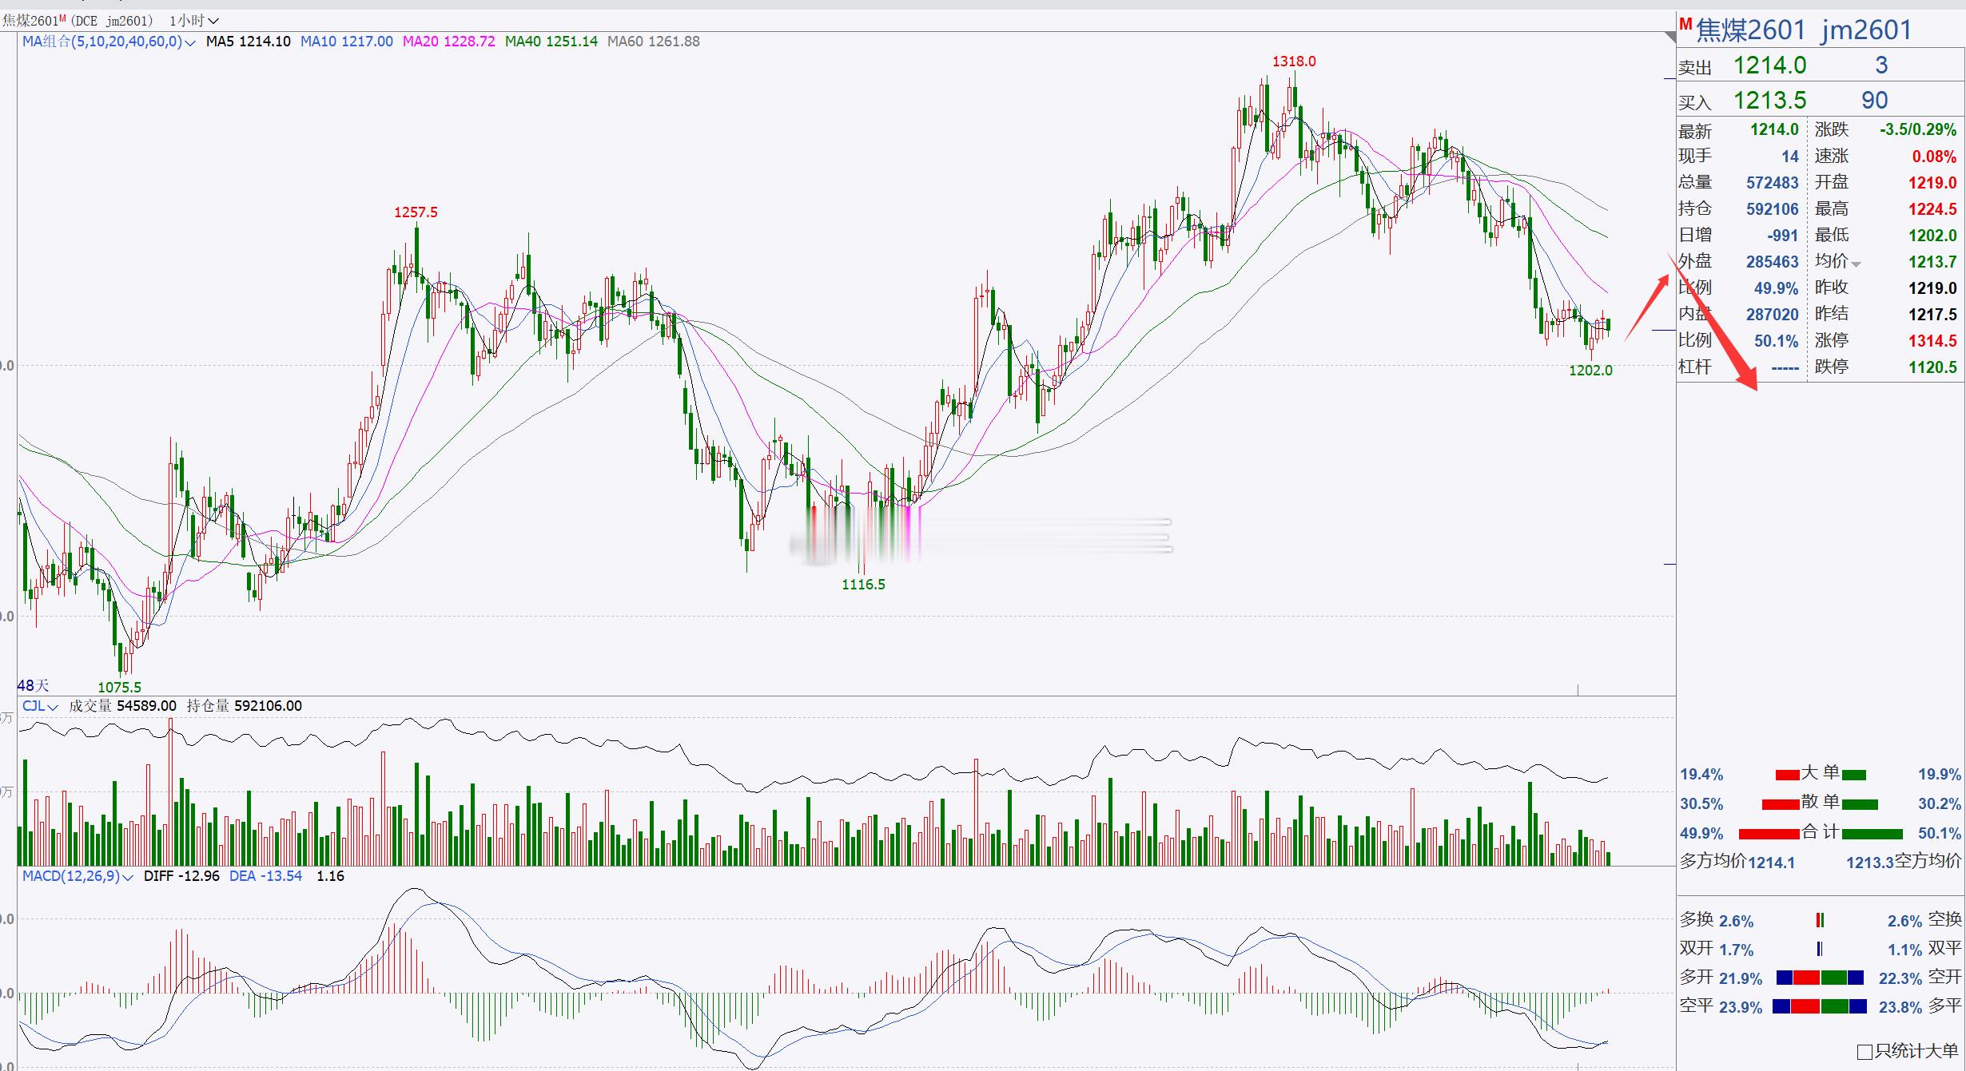Click the 48天 range label
The width and height of the screenshot is (1966, 1071).
[33, 685]
